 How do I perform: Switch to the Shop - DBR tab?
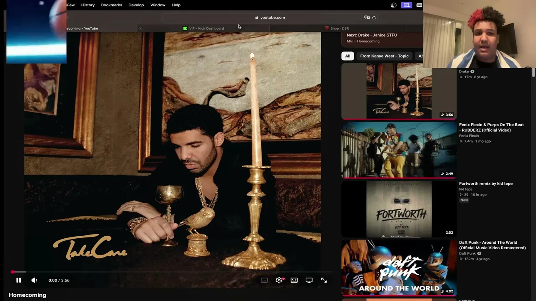(337, 28)
